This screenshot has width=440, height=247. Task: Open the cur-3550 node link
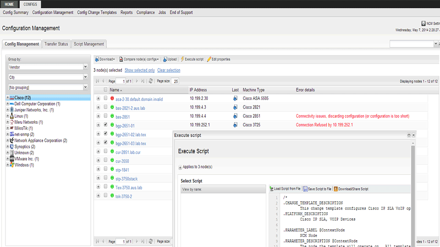click(122, 161)
